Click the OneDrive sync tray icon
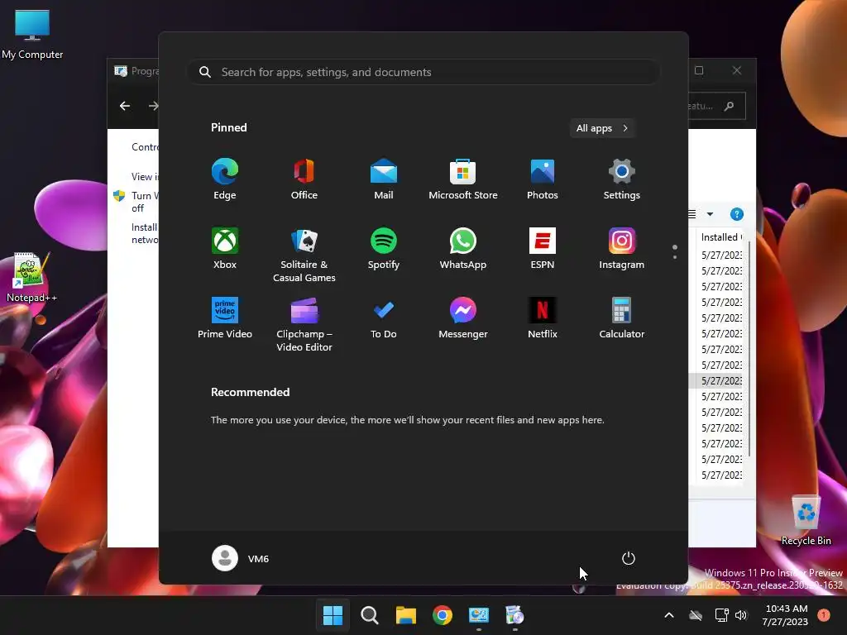This screenshot has width=847, height=635. coord(696,615)
